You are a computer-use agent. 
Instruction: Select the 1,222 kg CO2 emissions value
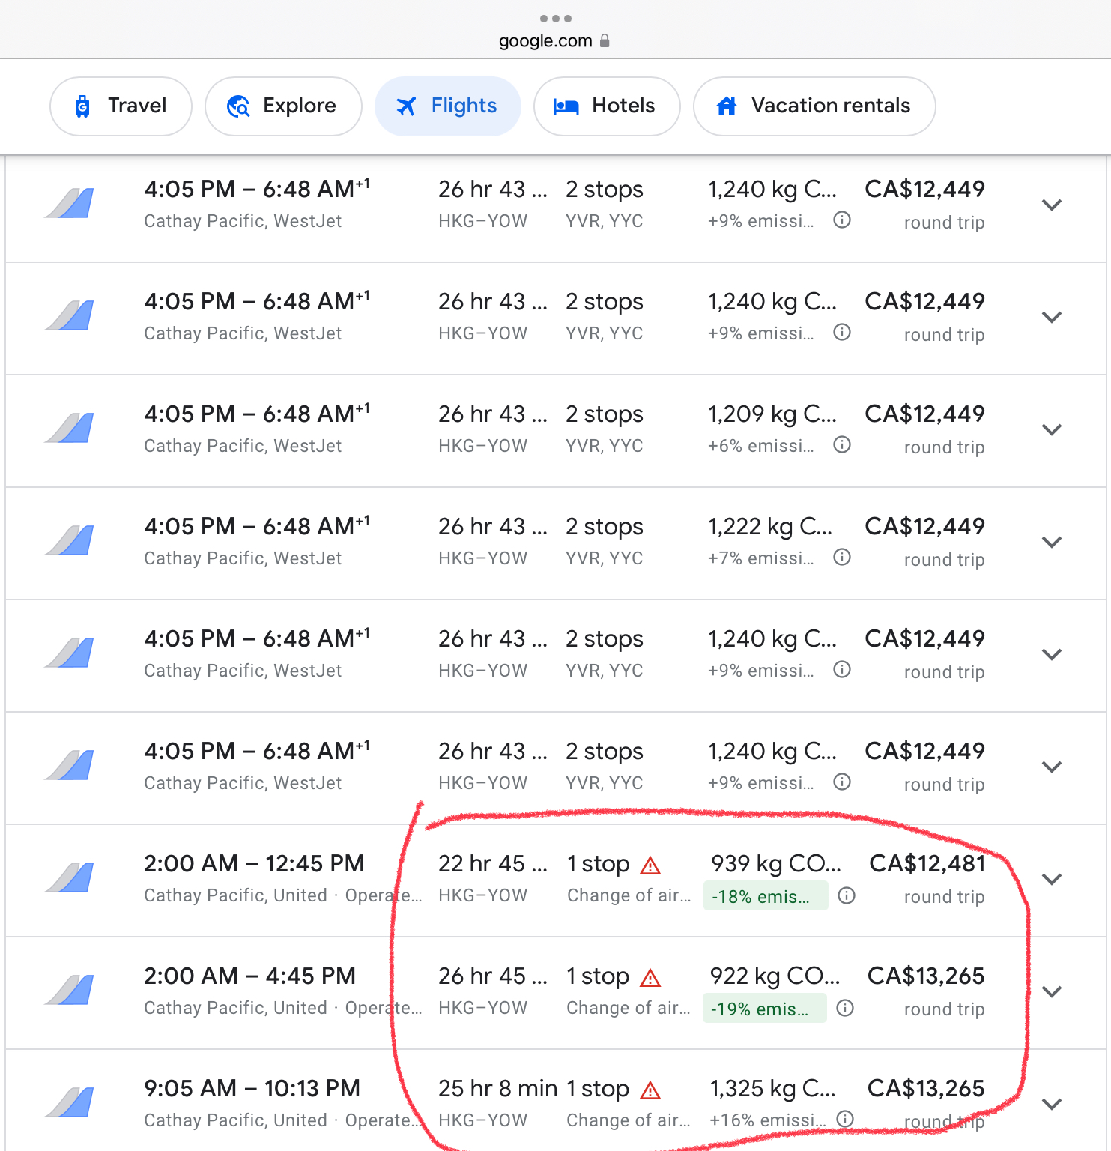(770, 527)
